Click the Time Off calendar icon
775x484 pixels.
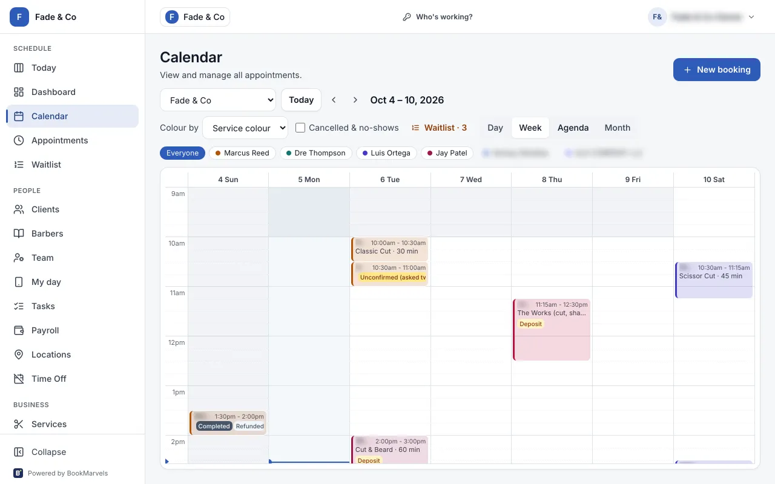tap(19, 379)
